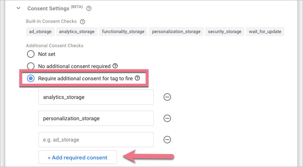Focus the empty e.g. ad_storage field
This screenshot has width=303, height=167.
click(96, 140)
